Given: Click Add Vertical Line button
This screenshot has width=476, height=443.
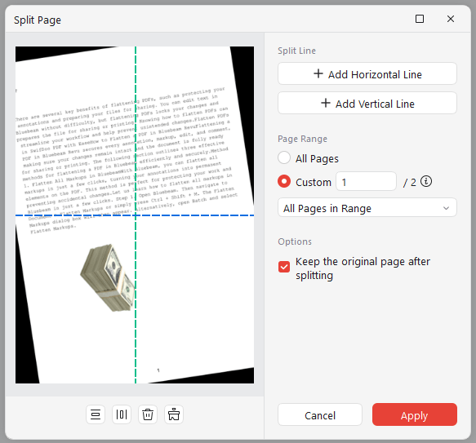Looking at the screenshot, I should 367,103.
